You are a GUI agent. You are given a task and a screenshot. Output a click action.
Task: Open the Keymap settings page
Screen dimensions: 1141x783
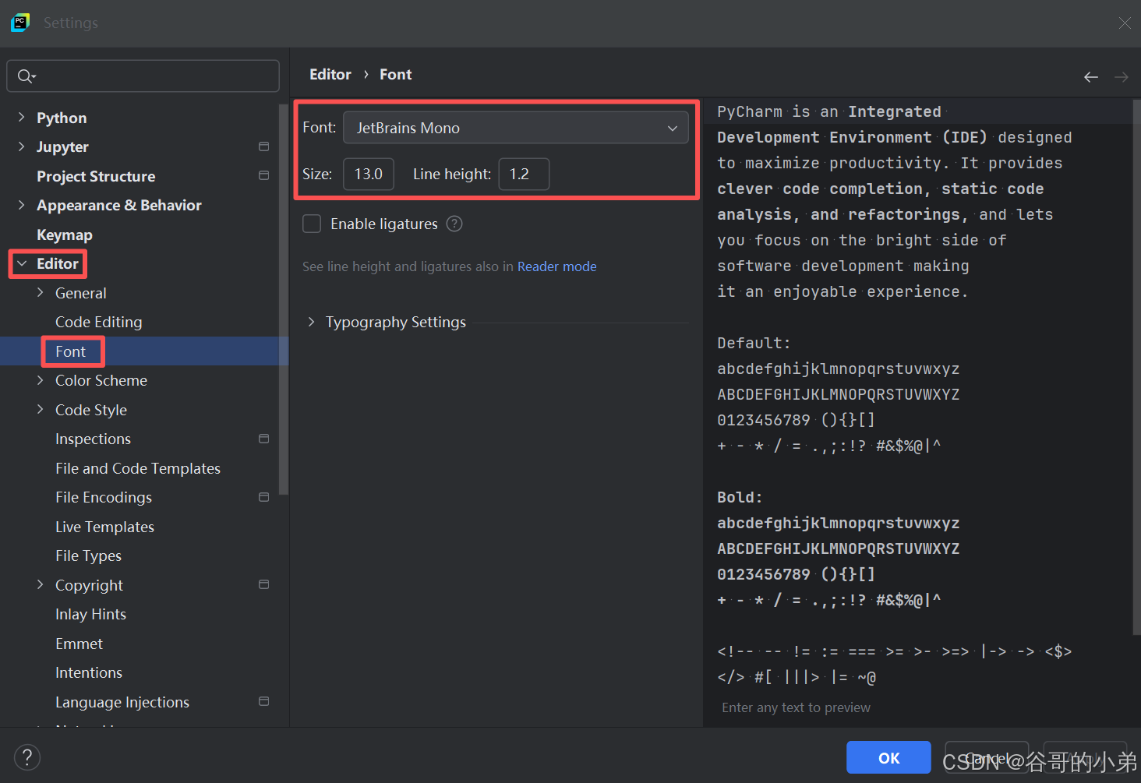coord(65,235)
